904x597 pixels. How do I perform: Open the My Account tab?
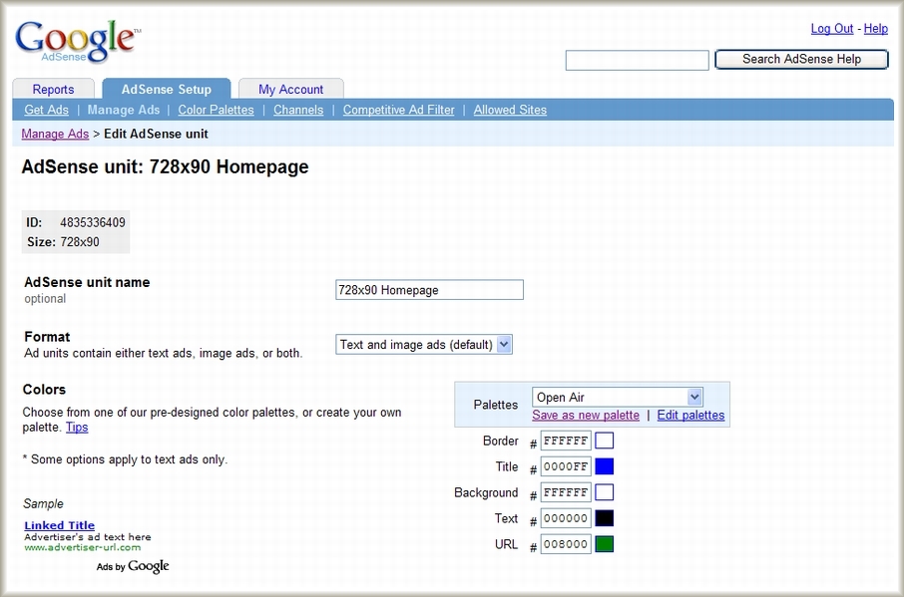tap(290, 90)
